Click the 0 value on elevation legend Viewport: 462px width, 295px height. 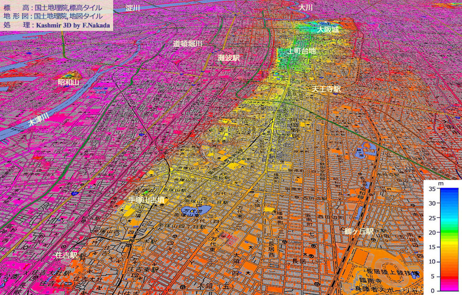click(432, 291)
